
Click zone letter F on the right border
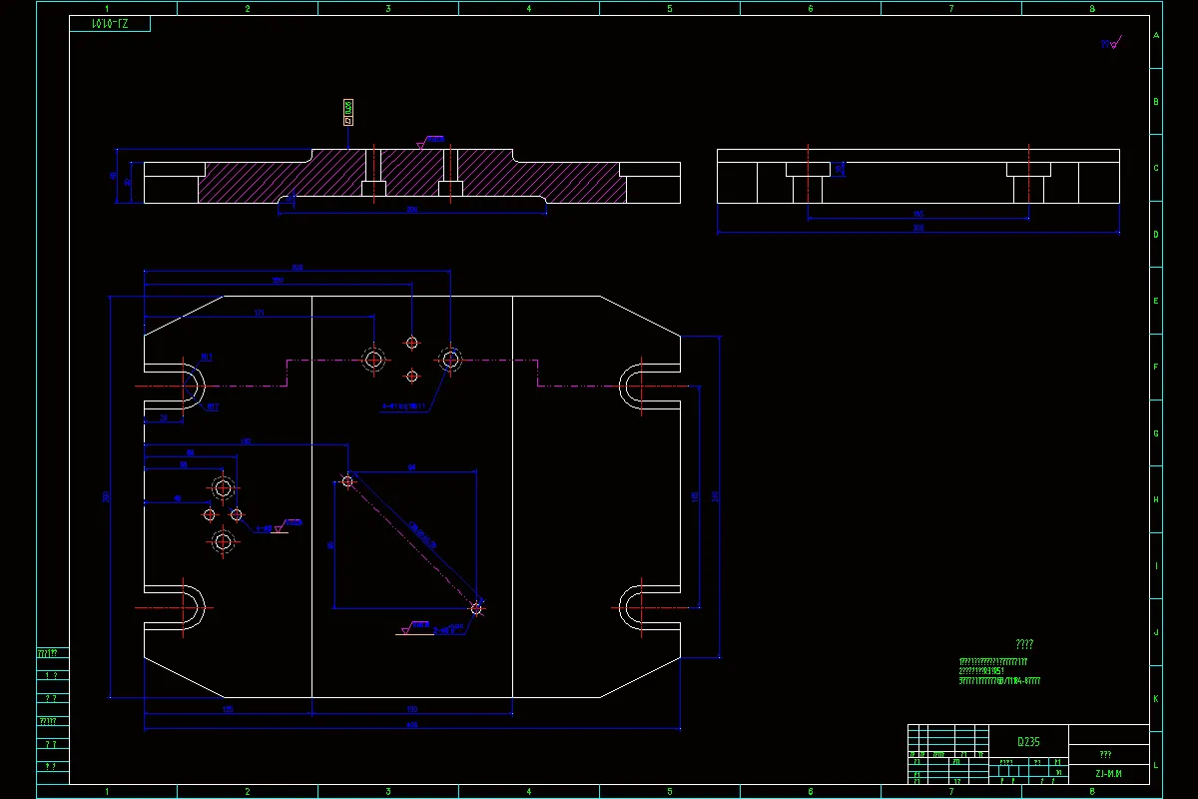1156,367
